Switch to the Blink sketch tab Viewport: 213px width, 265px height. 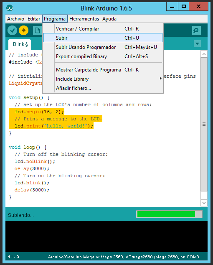coord(20,44)
